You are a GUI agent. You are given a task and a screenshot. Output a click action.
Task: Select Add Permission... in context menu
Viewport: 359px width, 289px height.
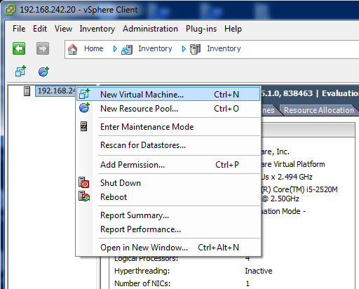168,165
